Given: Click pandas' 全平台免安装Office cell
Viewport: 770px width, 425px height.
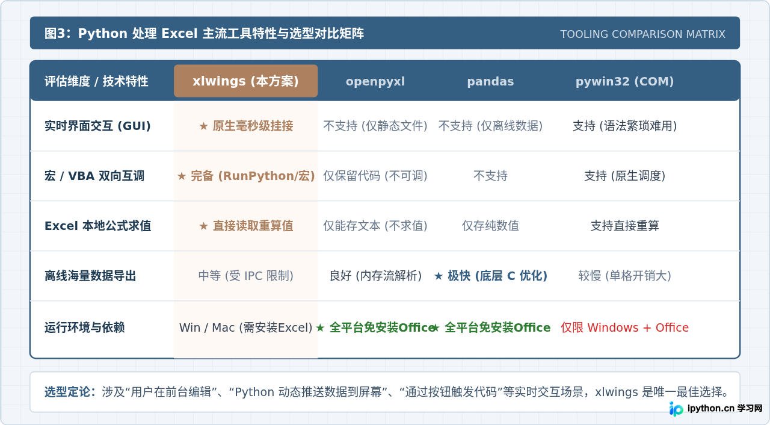Looking at the screenshot, I should click(490, 327).
